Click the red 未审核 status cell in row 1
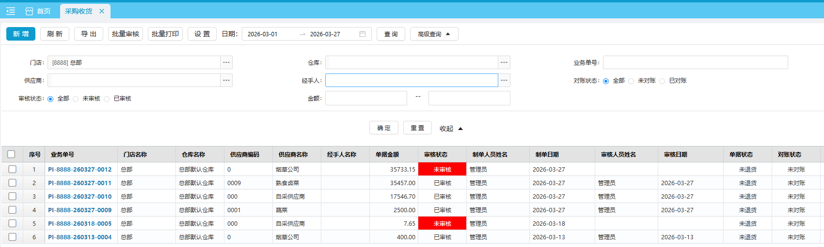Screen dimensions: 824x247 tap(442, 170)
